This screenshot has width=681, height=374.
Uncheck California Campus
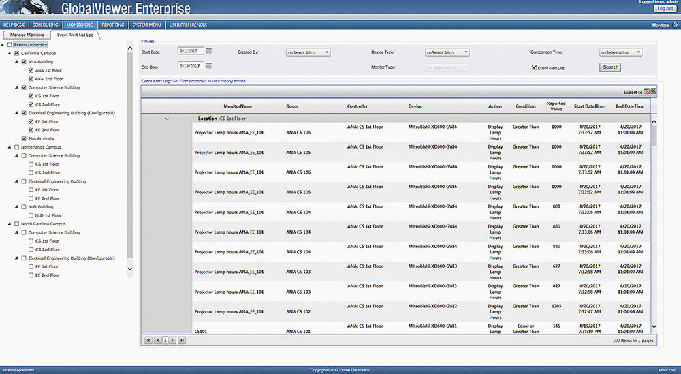[x=17, y=53]
